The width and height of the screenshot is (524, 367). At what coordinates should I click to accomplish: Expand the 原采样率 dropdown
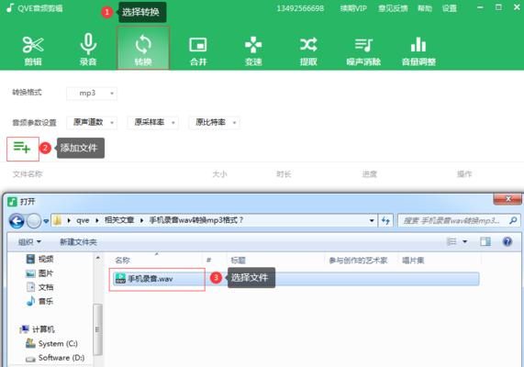(x=153, y=123)
